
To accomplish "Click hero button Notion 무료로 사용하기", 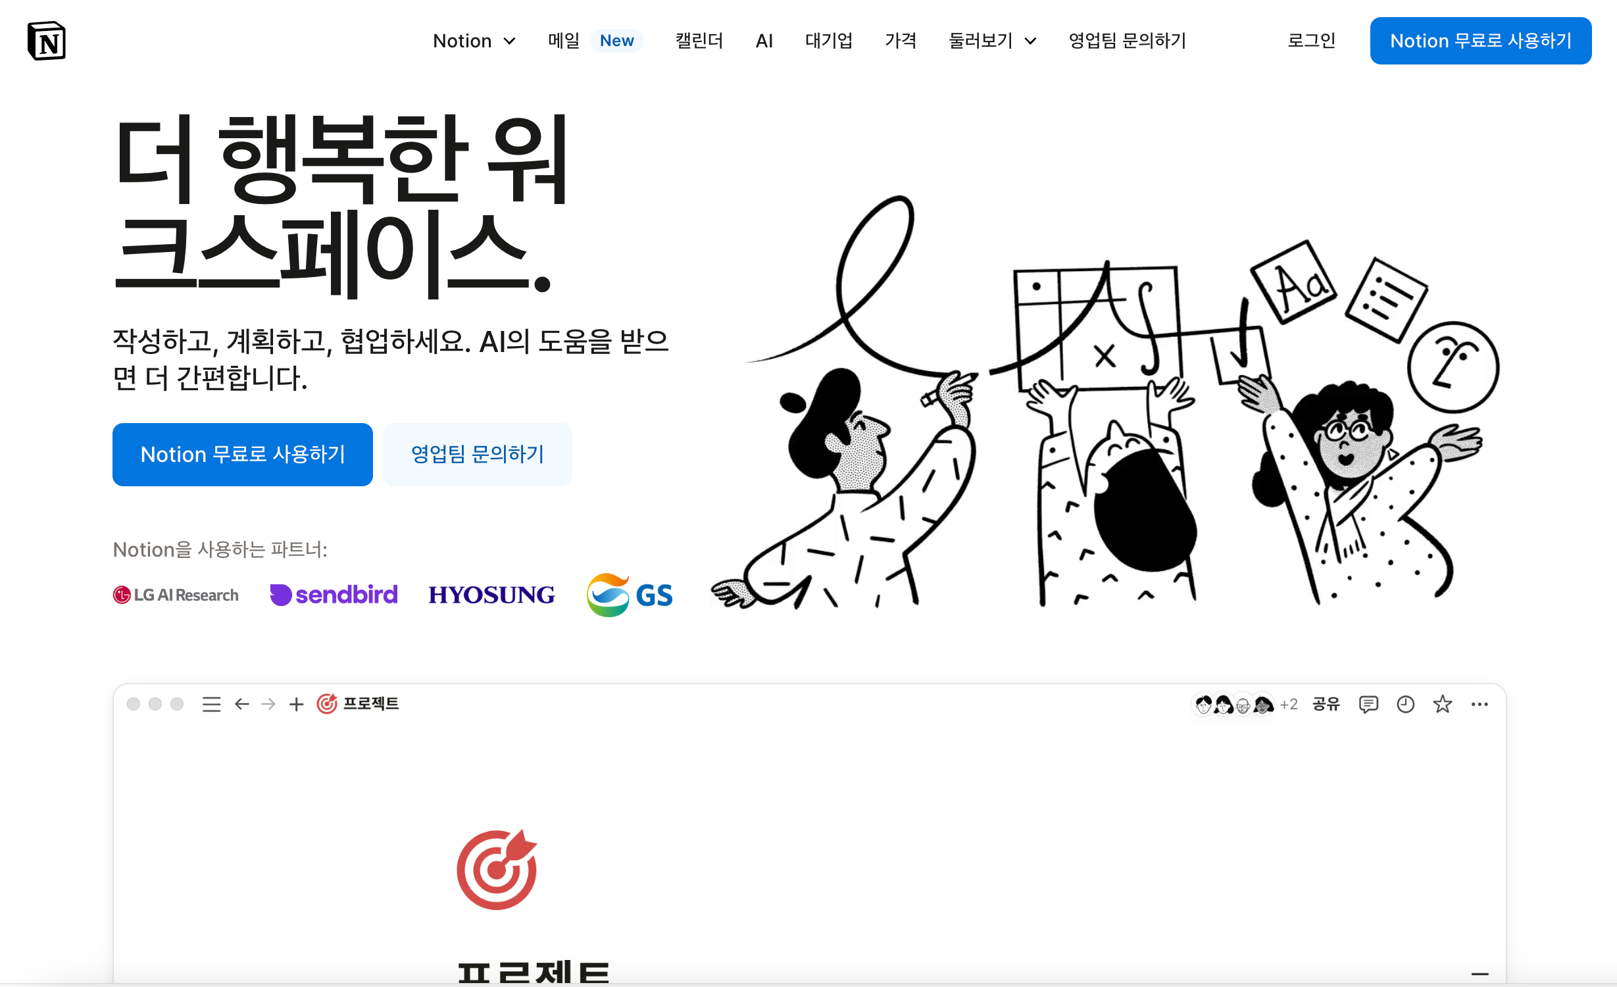I will click(243, 455).
